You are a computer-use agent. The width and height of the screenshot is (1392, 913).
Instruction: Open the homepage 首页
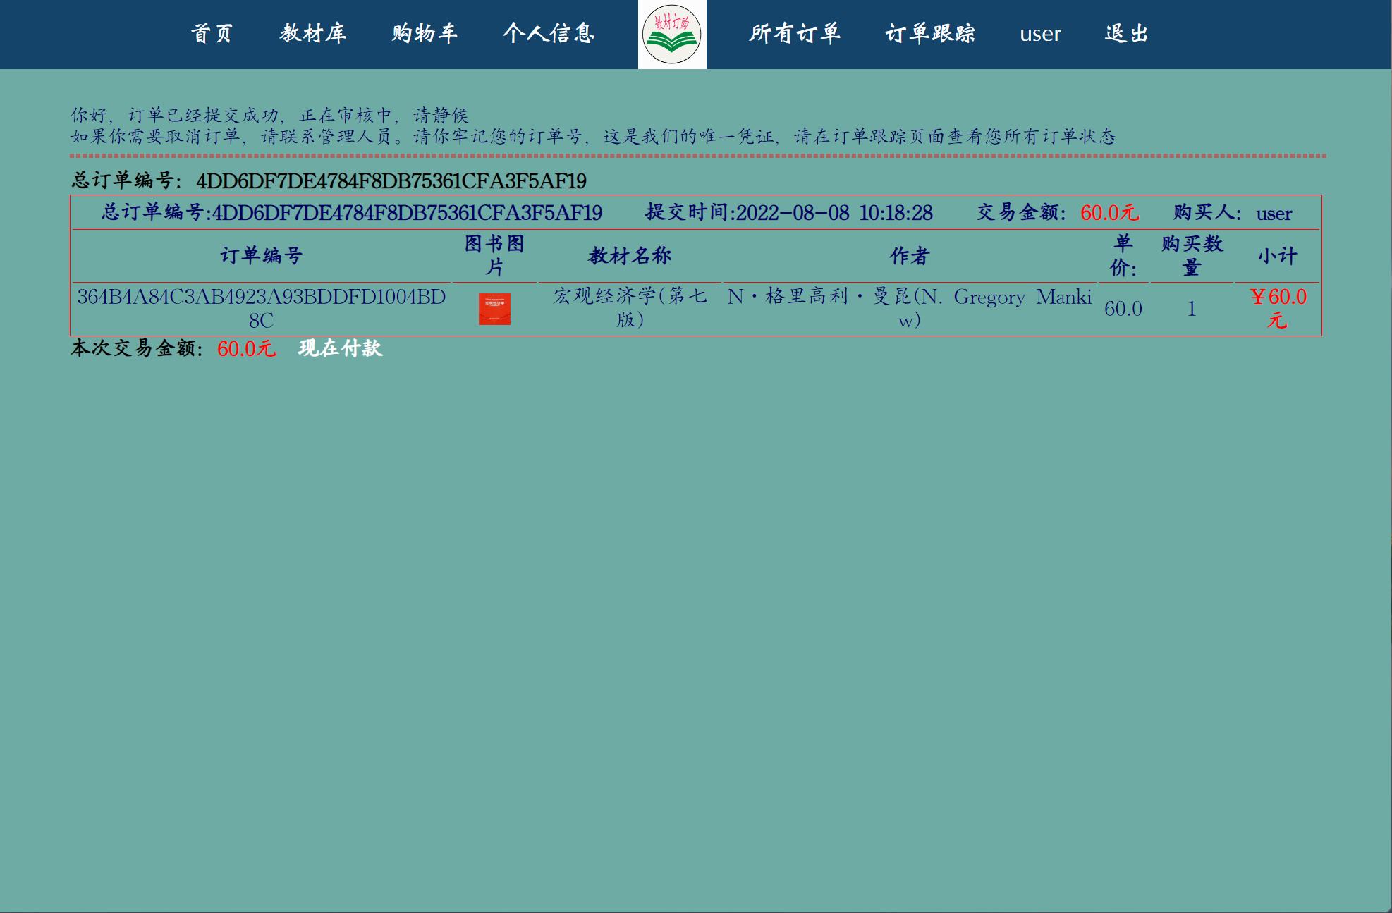(212, 34)
